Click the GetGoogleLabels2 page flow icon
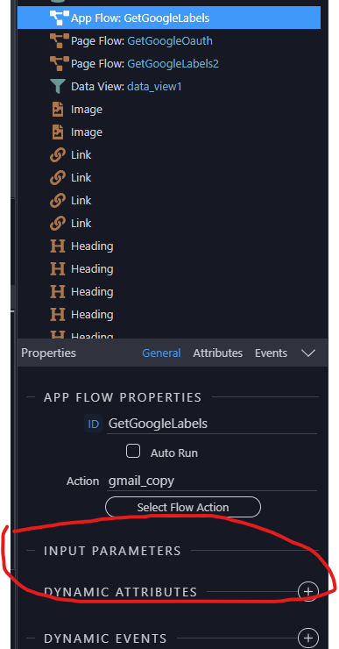The width and height of the screenshot is (339, 649). pyautogui.click(x=59, y=63)
